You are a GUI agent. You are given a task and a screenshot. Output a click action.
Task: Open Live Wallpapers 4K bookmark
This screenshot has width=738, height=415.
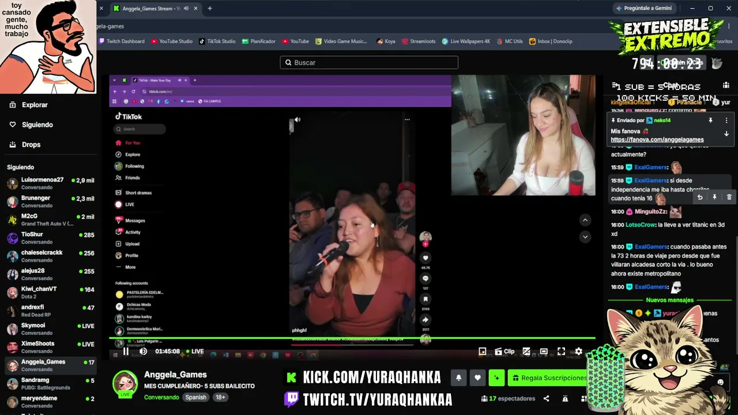466,41
